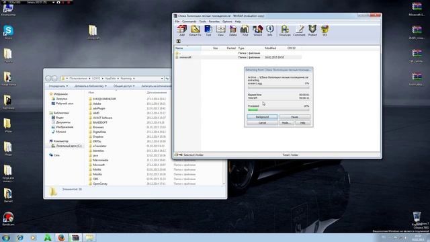
Task: Click the View toolbar icon in WinRAR
Action: [221, 30]
